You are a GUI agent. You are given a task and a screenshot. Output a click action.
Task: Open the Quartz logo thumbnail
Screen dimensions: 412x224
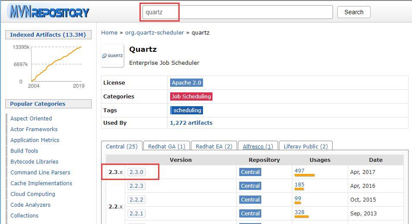point(112,56)
